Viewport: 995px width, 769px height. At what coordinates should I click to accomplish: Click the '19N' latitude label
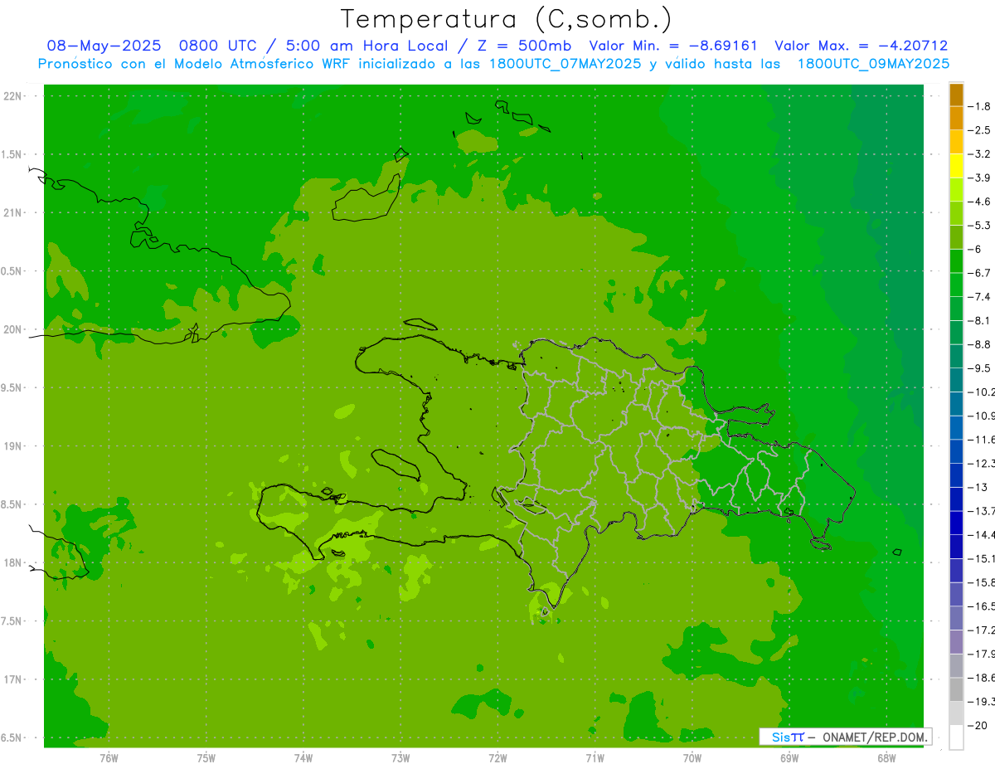pyautogui.click(x=12, y=446)
